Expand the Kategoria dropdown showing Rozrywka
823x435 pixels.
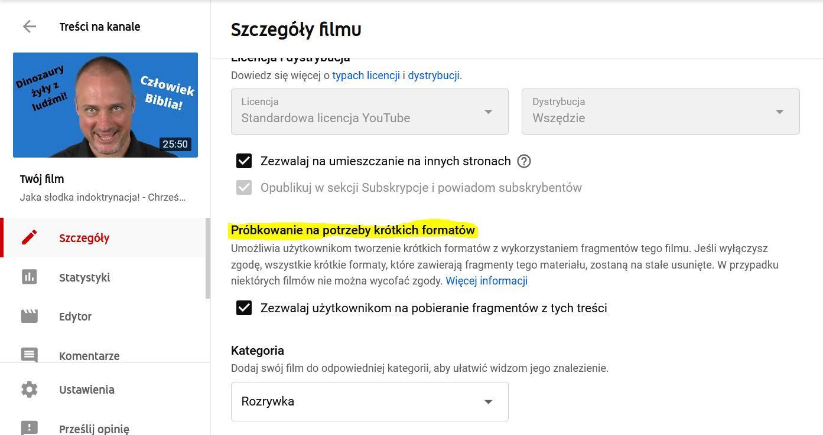click(369, 401)
